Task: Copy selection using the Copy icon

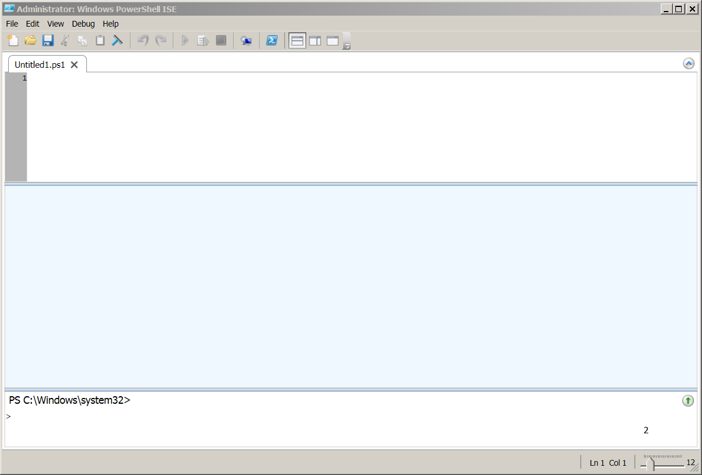Action: click(82, 41)
